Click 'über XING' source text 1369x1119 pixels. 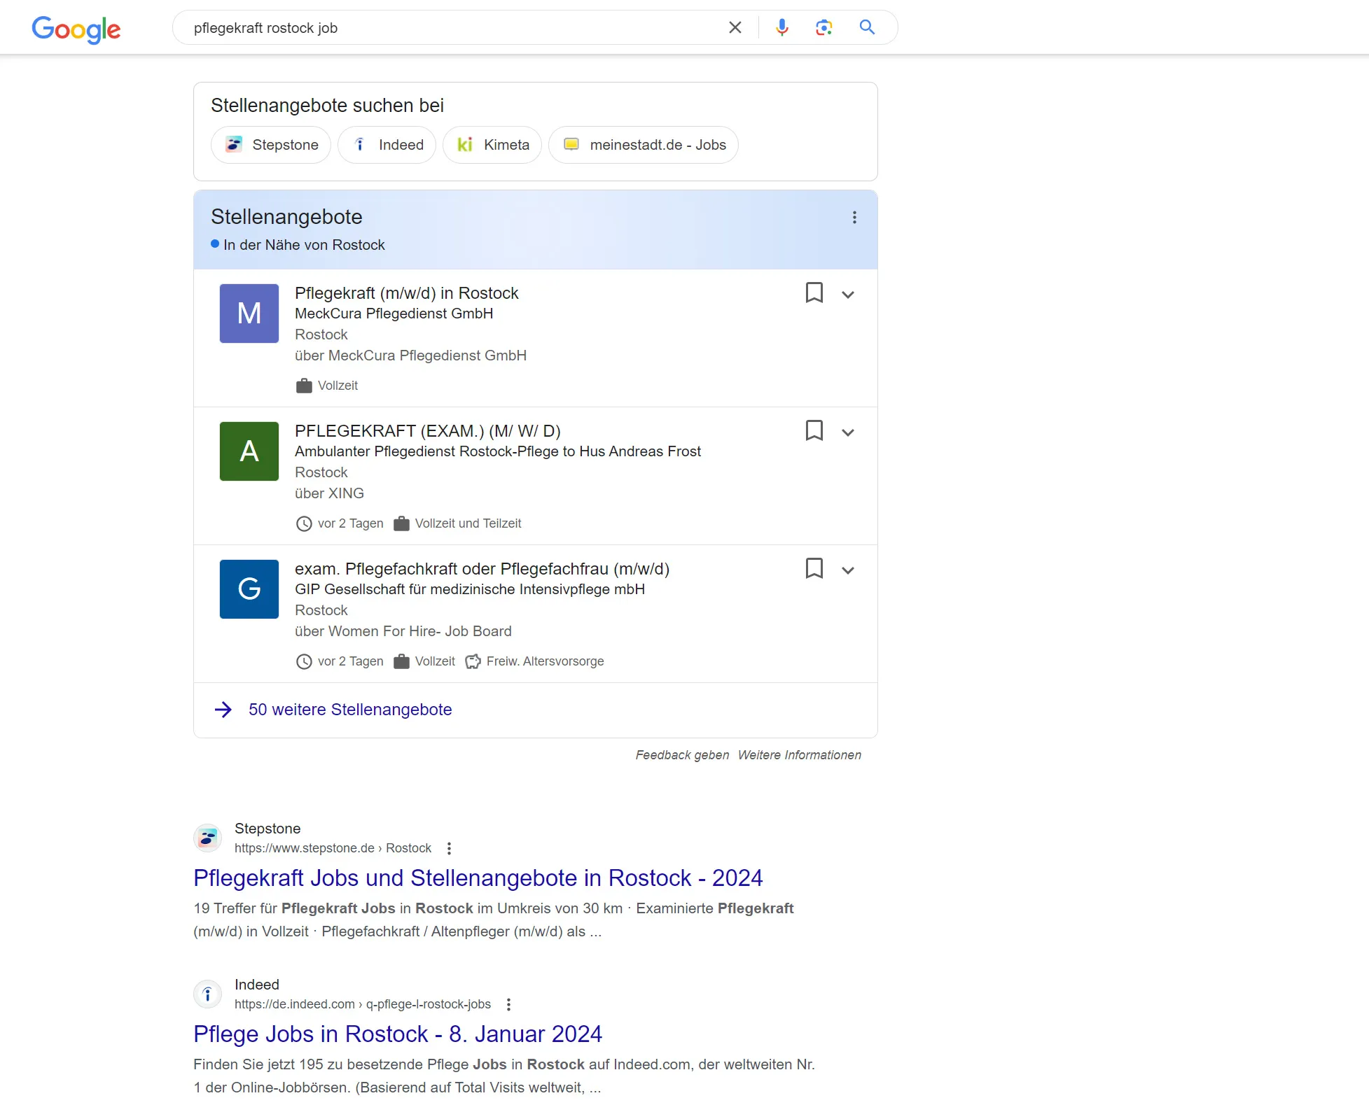pos(329,493)
